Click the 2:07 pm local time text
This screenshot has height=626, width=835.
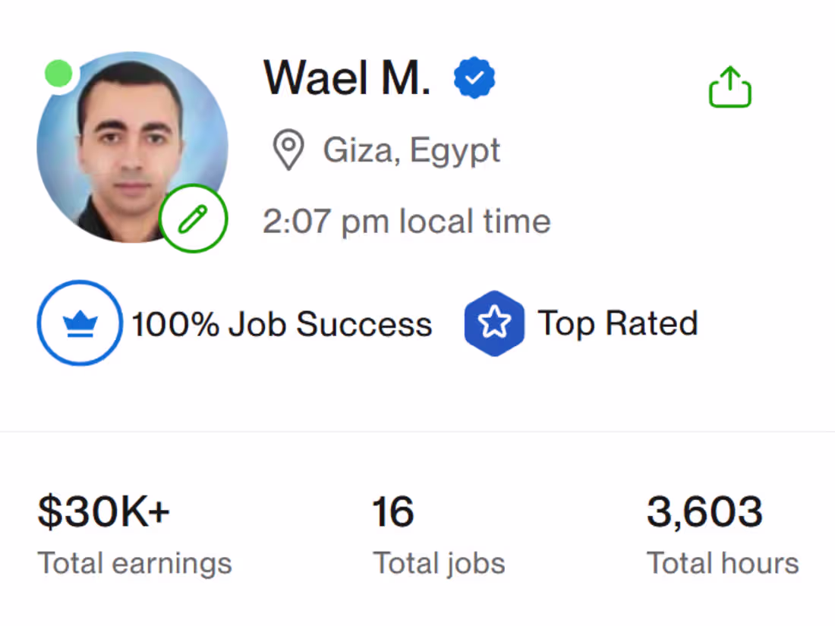click(x=407, y=222)
